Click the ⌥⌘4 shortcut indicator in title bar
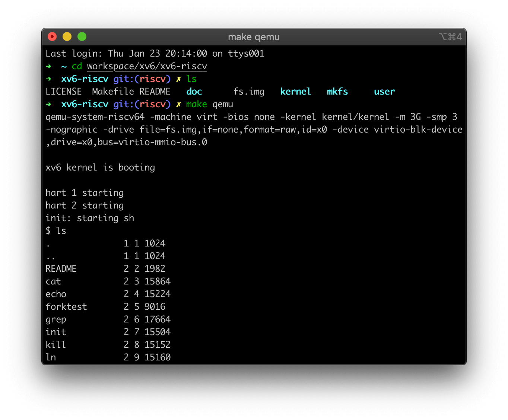Image resolution: width=508 pixels, height=420 pixels. [x=450, y=37]
